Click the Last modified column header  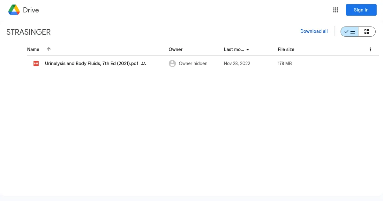click(234, 49)
